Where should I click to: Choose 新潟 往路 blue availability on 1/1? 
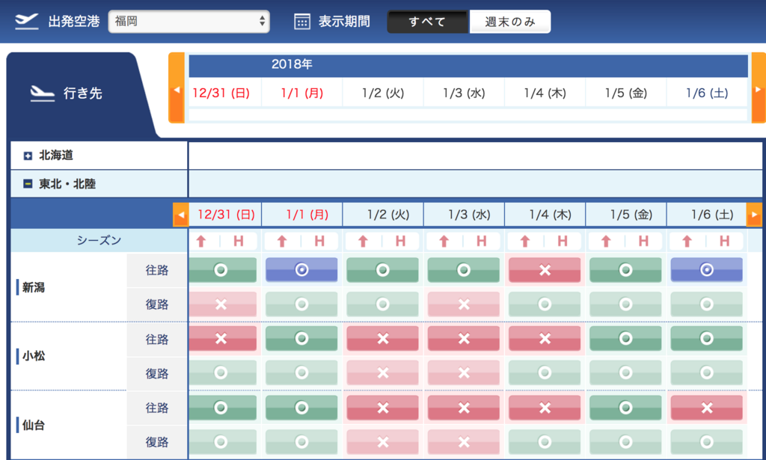(x=301, y=270)
